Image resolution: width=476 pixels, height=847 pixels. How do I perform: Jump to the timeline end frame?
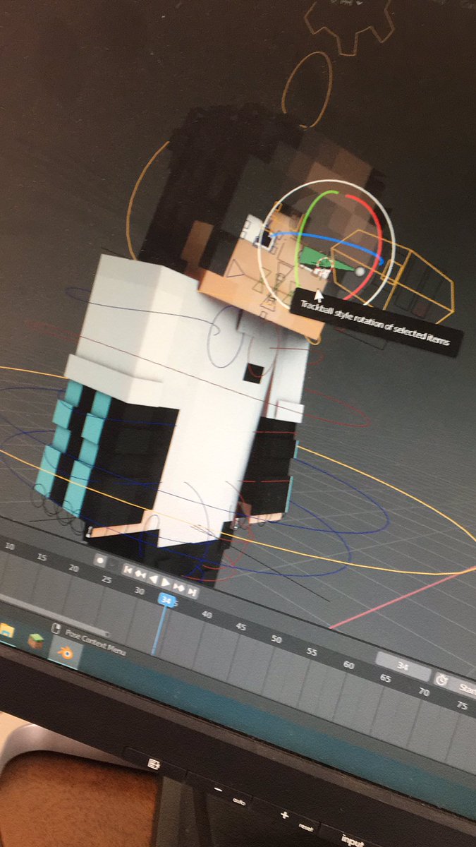[x=191, y=591]
